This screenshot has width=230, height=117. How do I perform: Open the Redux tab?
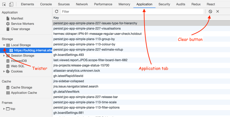[x=196, y=4]
